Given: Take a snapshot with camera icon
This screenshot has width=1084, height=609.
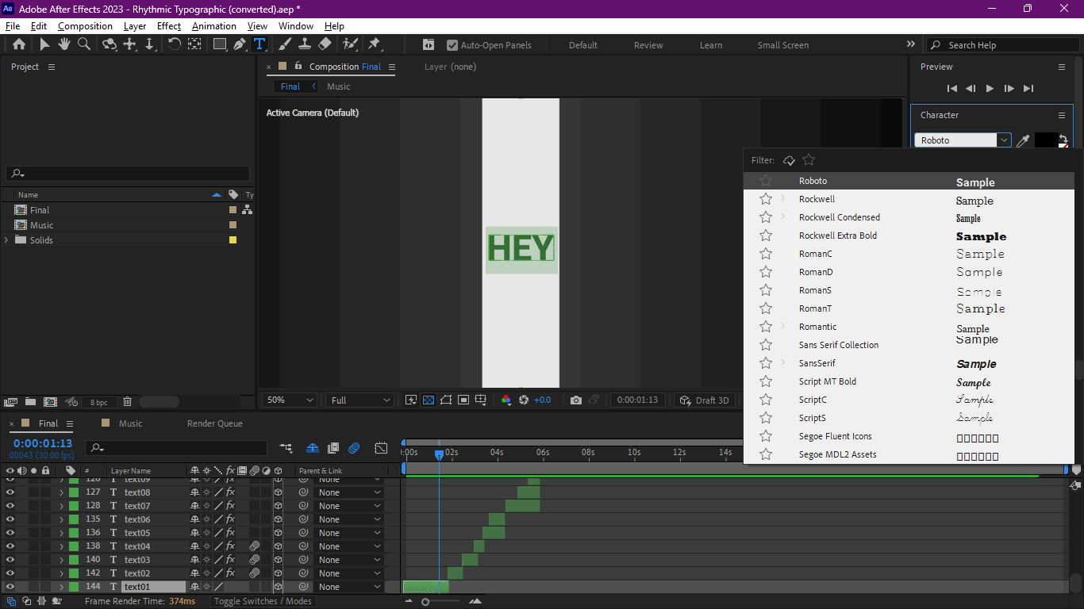Looking at the screenshot, I should (x=576, y=400).
